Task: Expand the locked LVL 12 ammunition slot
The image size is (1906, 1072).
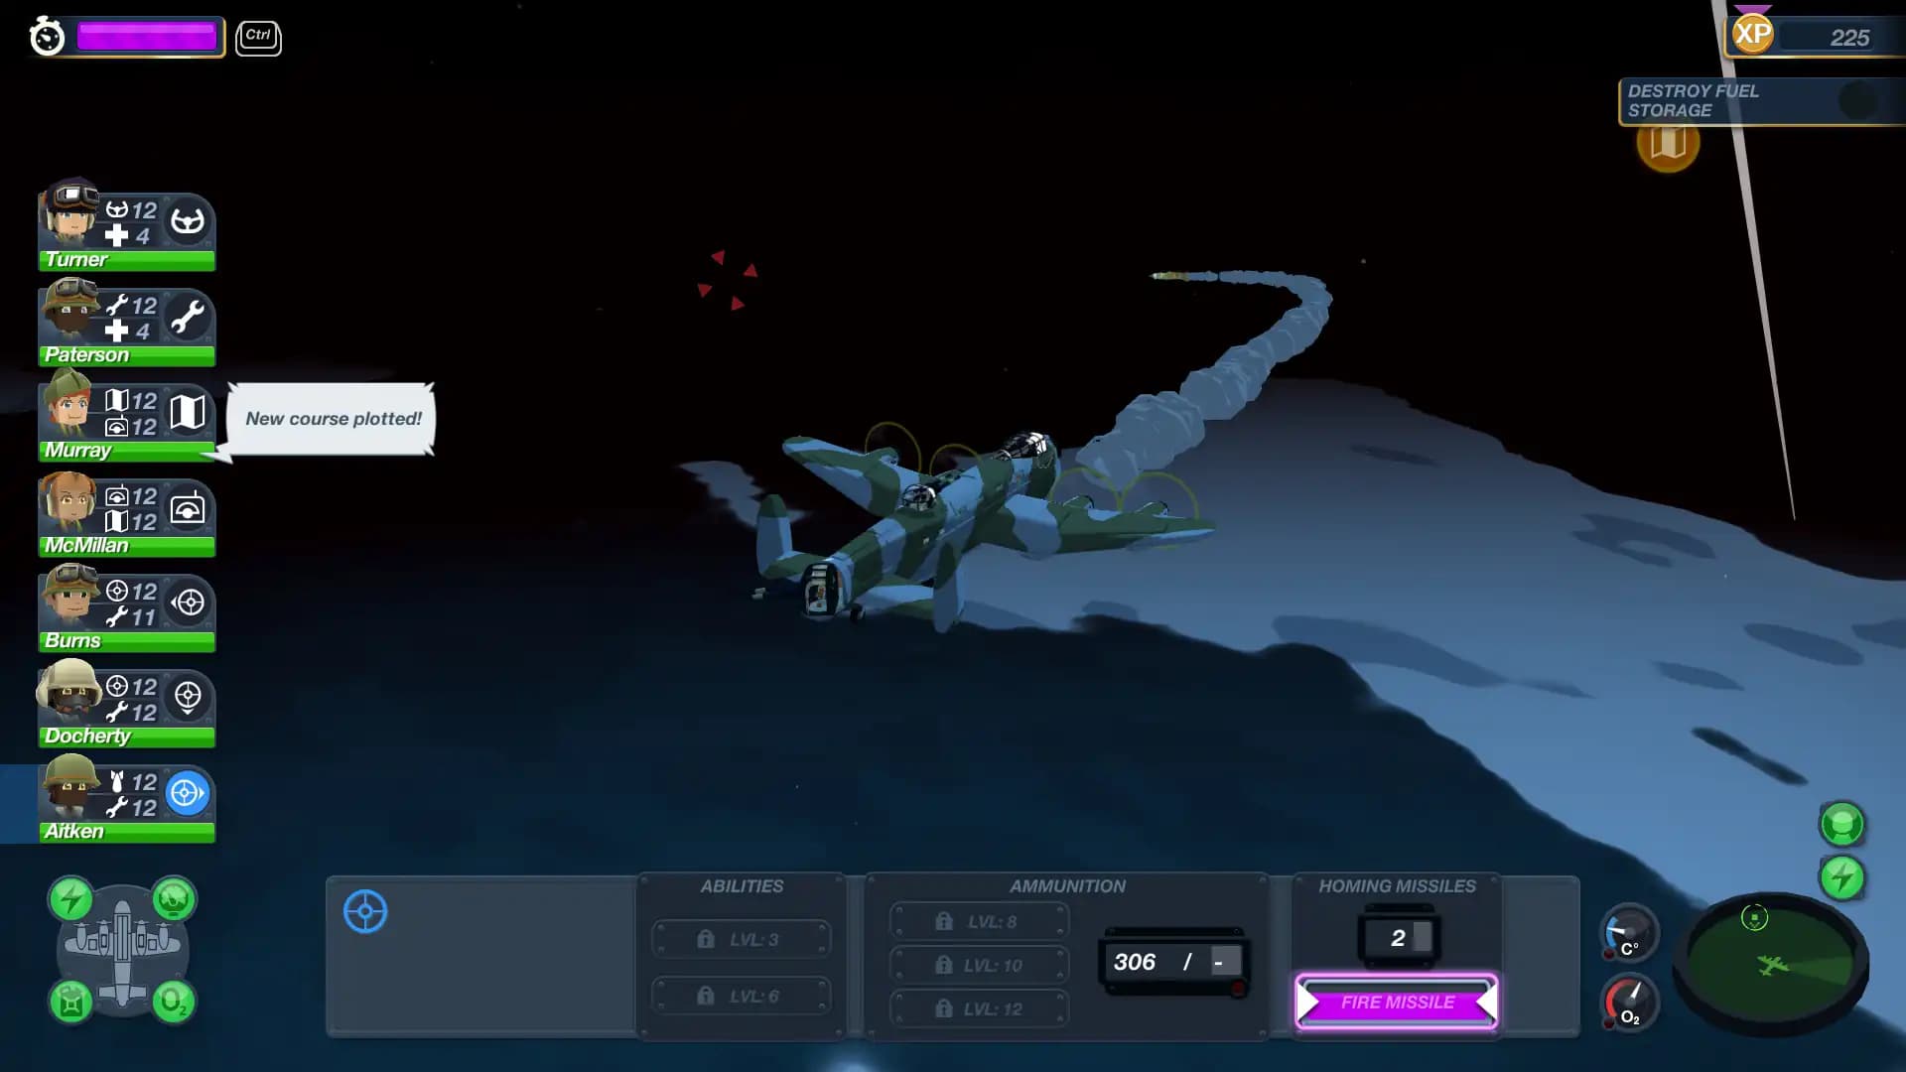Action: click(978, 1007)
